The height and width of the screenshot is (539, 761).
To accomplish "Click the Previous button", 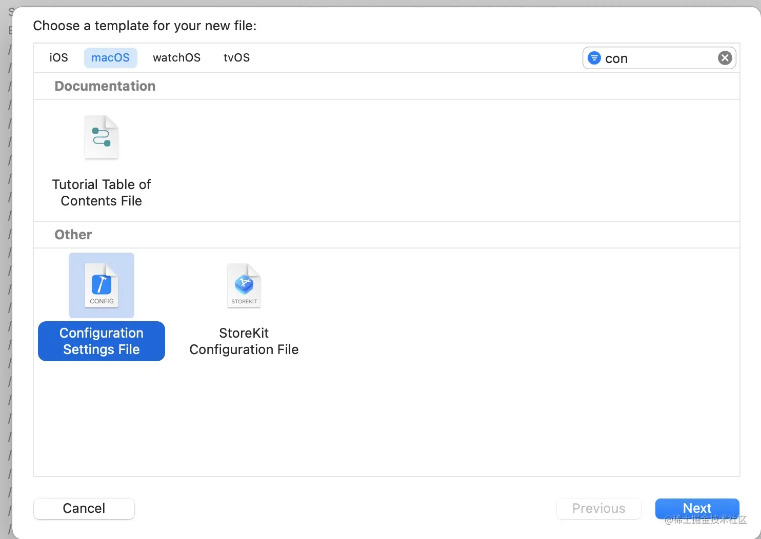I will pyautogui.click(x=598, y=508).
